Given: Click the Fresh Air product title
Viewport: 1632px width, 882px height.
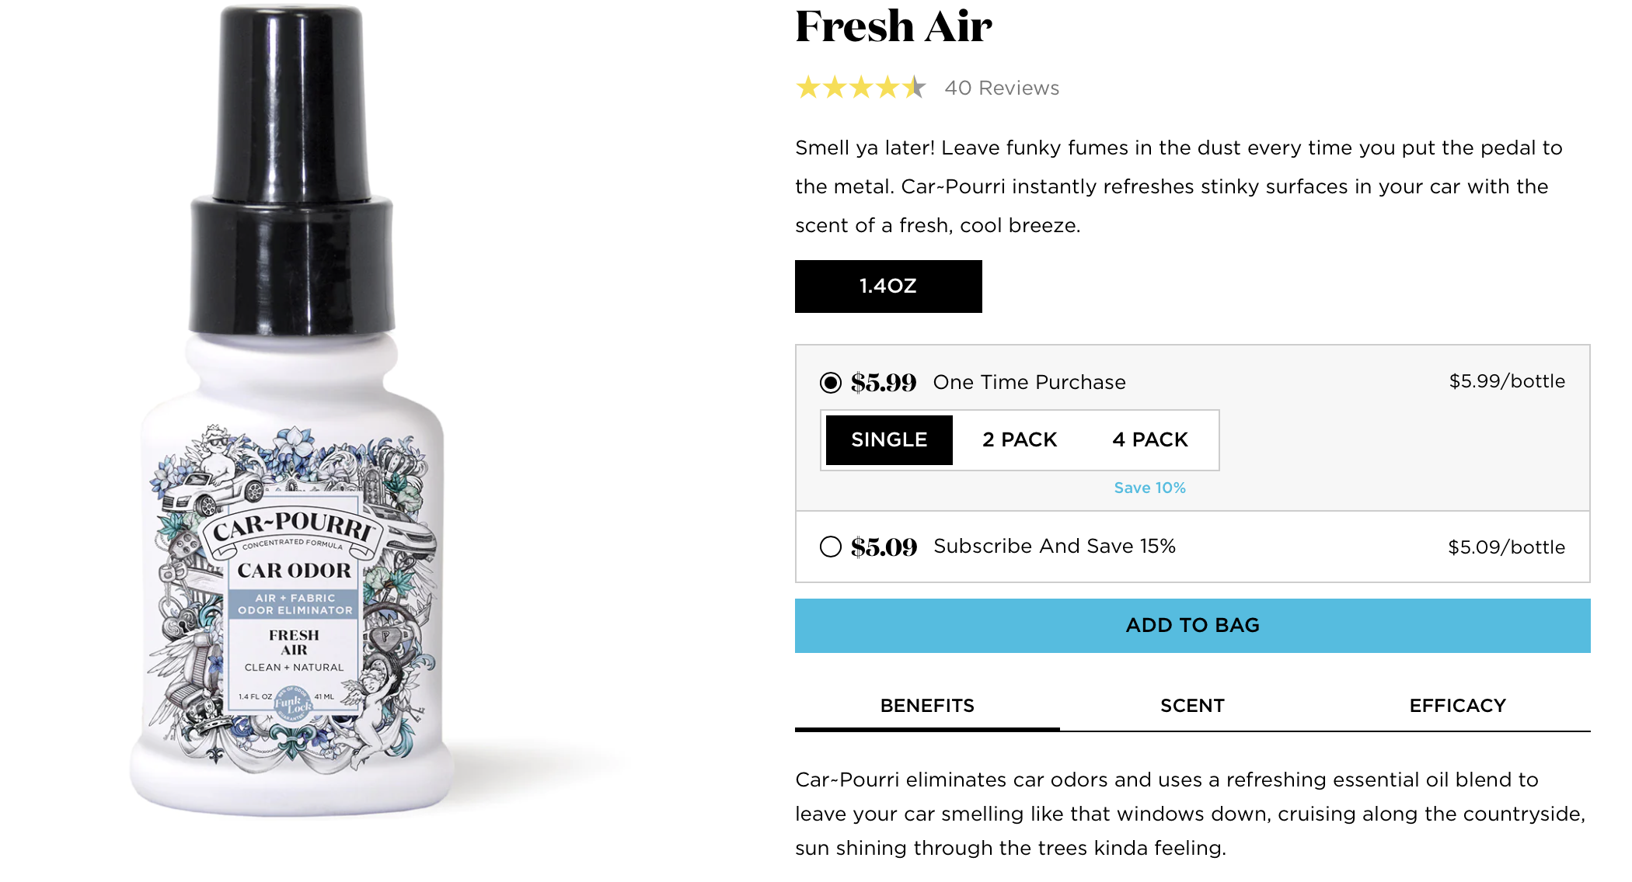Looking at the screenshot, I should (894, 27).
